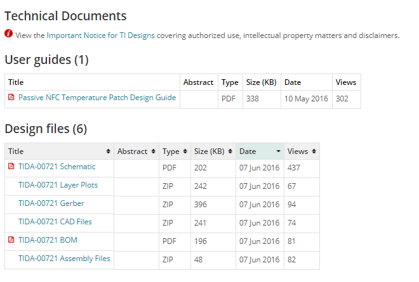This screenshot has height=282, width=419.
Task: Click the PDF icon next to TIDA-00721 Schematic
Action: point(11,166)
